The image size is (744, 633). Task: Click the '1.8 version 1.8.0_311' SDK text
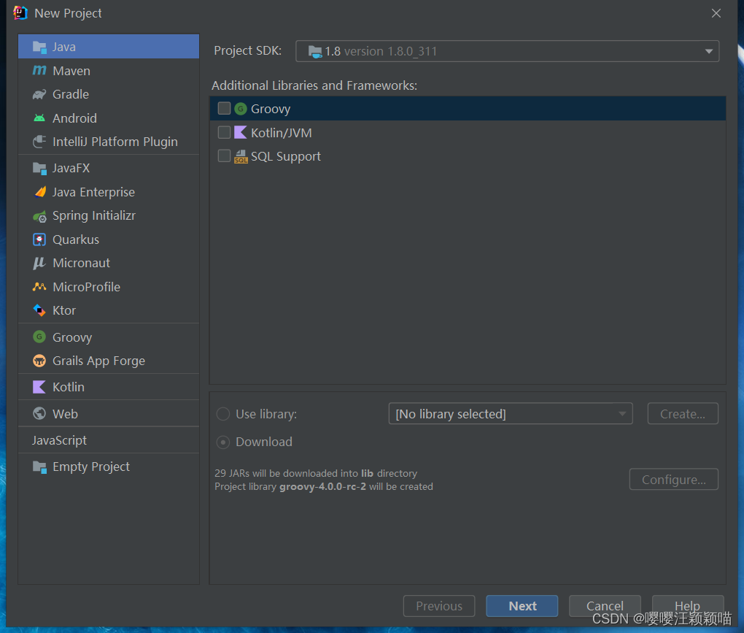coord(381,51)
